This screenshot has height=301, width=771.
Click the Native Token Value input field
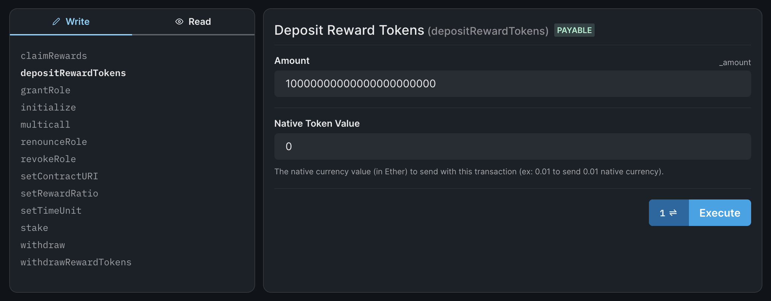point(513,147)
